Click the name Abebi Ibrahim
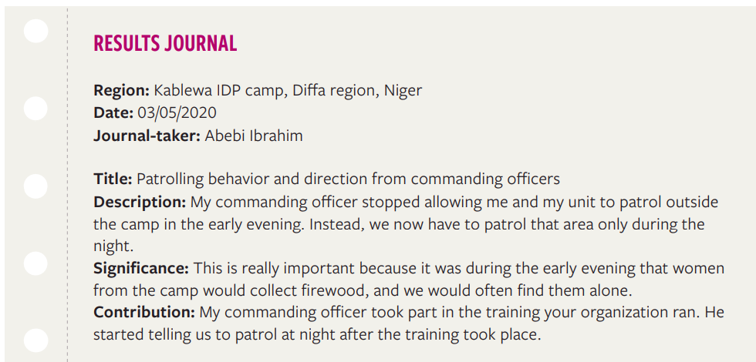The width and height of the screenshot is (756, 362). pos(254,136)
